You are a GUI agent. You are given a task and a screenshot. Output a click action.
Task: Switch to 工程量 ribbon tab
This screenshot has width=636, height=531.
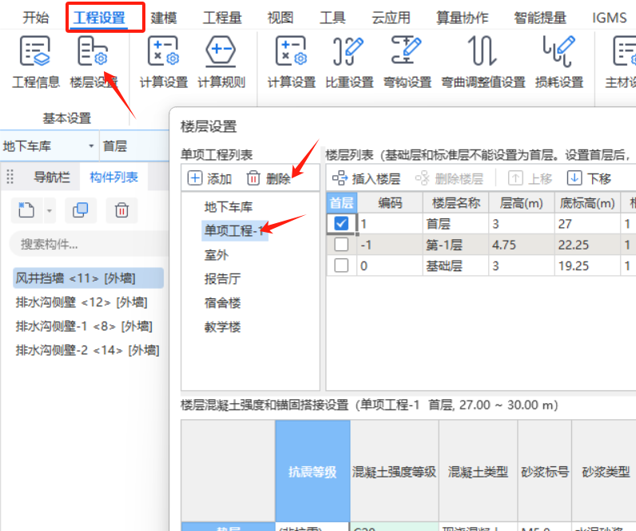[x=222, y=18]
